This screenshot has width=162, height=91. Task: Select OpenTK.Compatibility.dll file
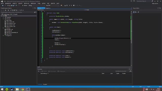(x=12, y=33)
